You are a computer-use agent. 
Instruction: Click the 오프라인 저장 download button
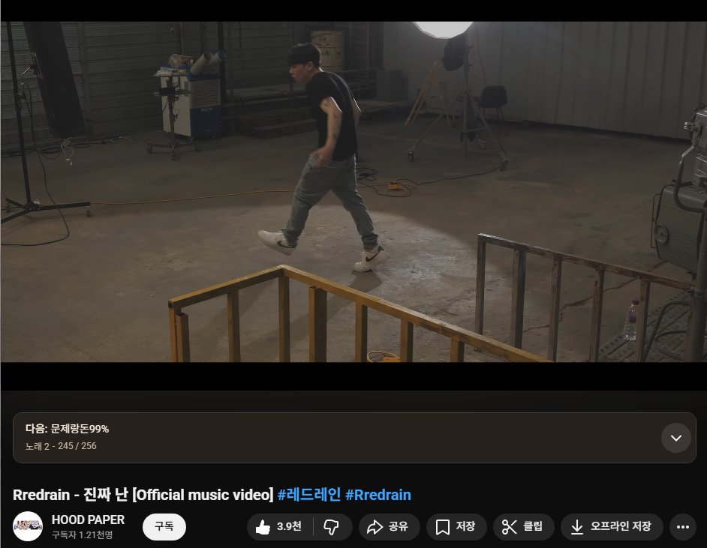coord(612,527)
